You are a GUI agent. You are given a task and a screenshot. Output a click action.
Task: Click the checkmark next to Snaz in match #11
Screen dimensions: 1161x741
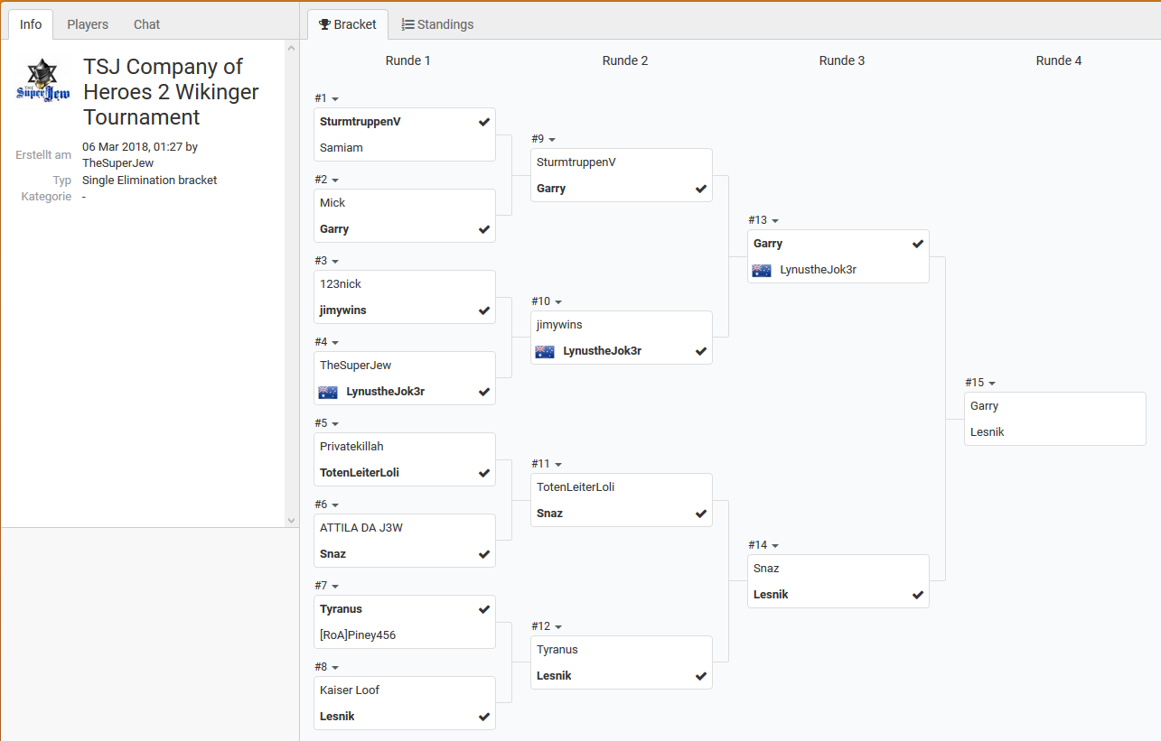701,514
